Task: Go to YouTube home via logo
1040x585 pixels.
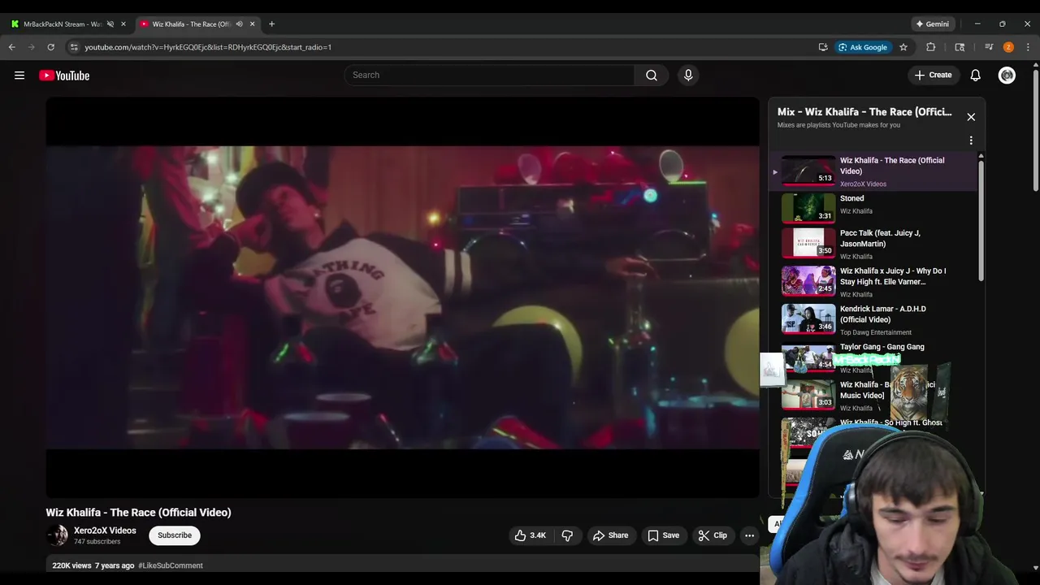Action: pyautogui.click(x=64, y=76)
